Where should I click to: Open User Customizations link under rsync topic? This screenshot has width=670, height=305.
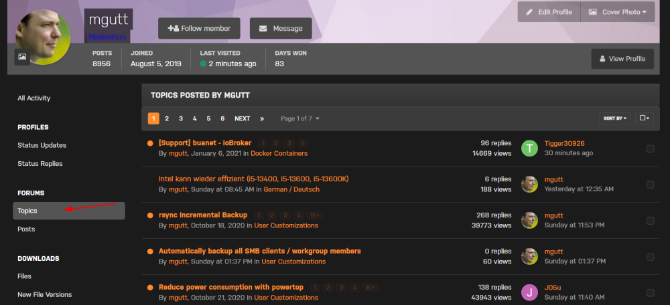(x=286, y=225)
